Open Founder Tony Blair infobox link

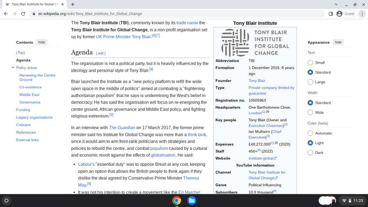pyautogui.click(x=257, y=81)
